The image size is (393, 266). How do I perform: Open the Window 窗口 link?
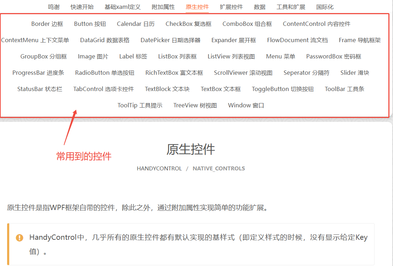[246, 105]
